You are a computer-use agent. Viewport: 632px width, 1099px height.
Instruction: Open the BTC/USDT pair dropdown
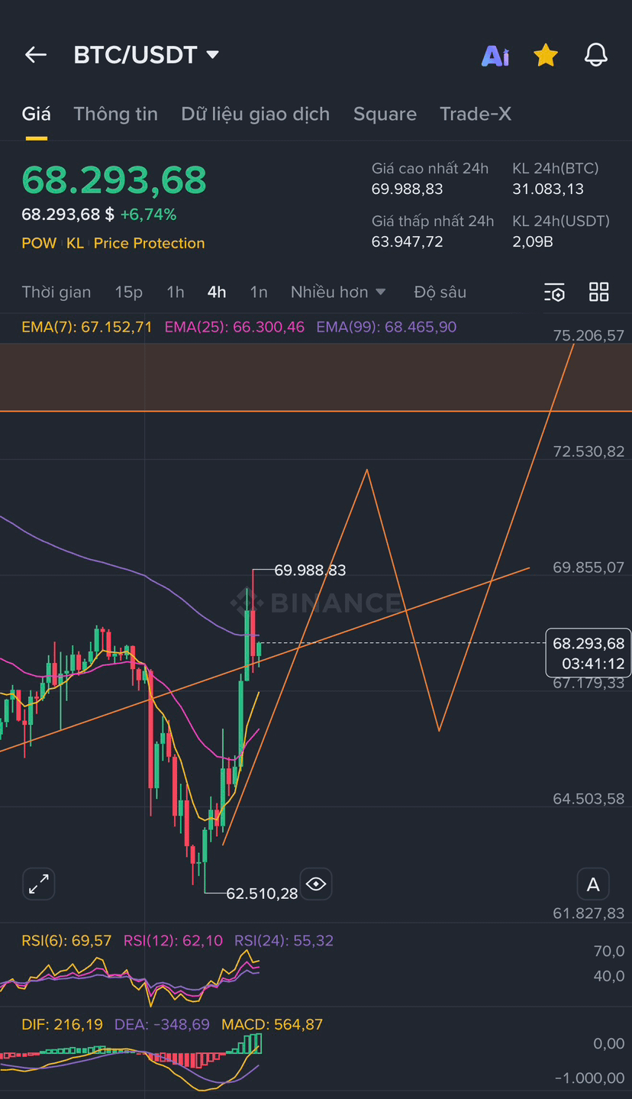point(147,55)
